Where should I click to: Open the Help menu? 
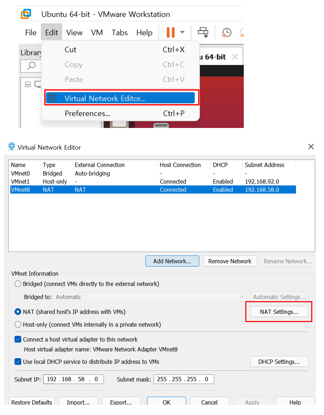pyautogui.click(x=144, y=33)
